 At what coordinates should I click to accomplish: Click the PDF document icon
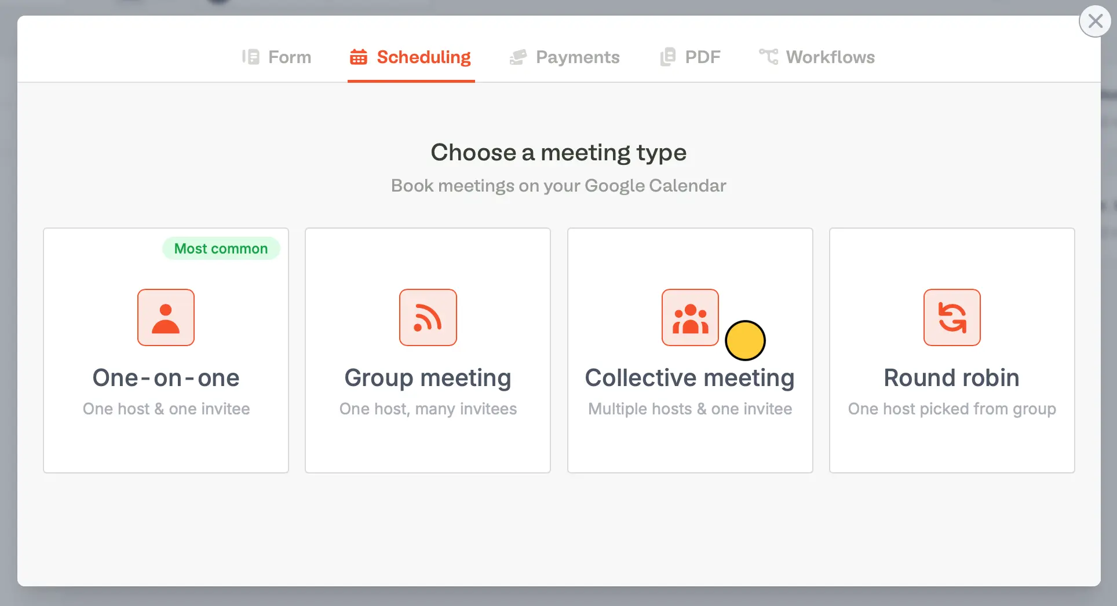click(668, 57)
